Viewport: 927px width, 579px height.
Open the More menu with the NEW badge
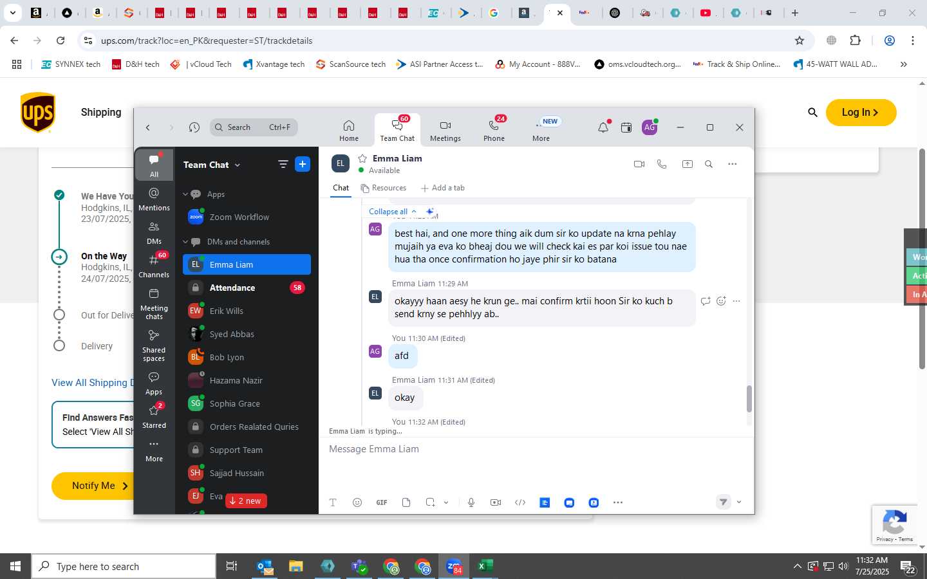coord(541,131)
